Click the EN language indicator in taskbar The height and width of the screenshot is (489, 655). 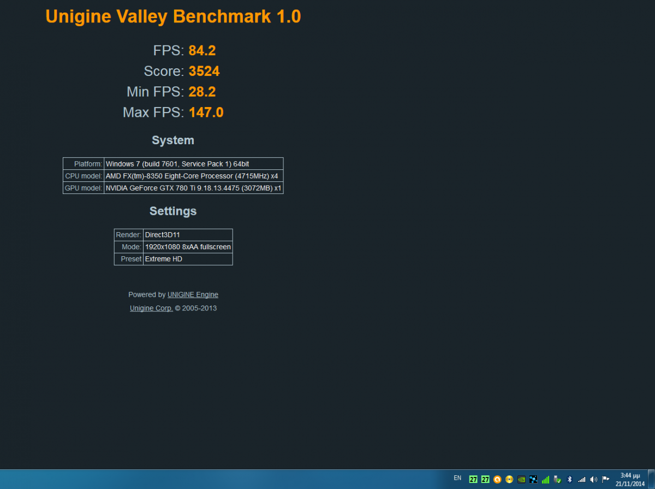[457, 478]
